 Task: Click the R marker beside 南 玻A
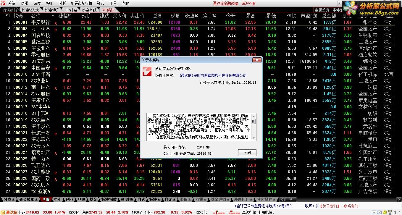pyautogui.click(x=55, y=88)
